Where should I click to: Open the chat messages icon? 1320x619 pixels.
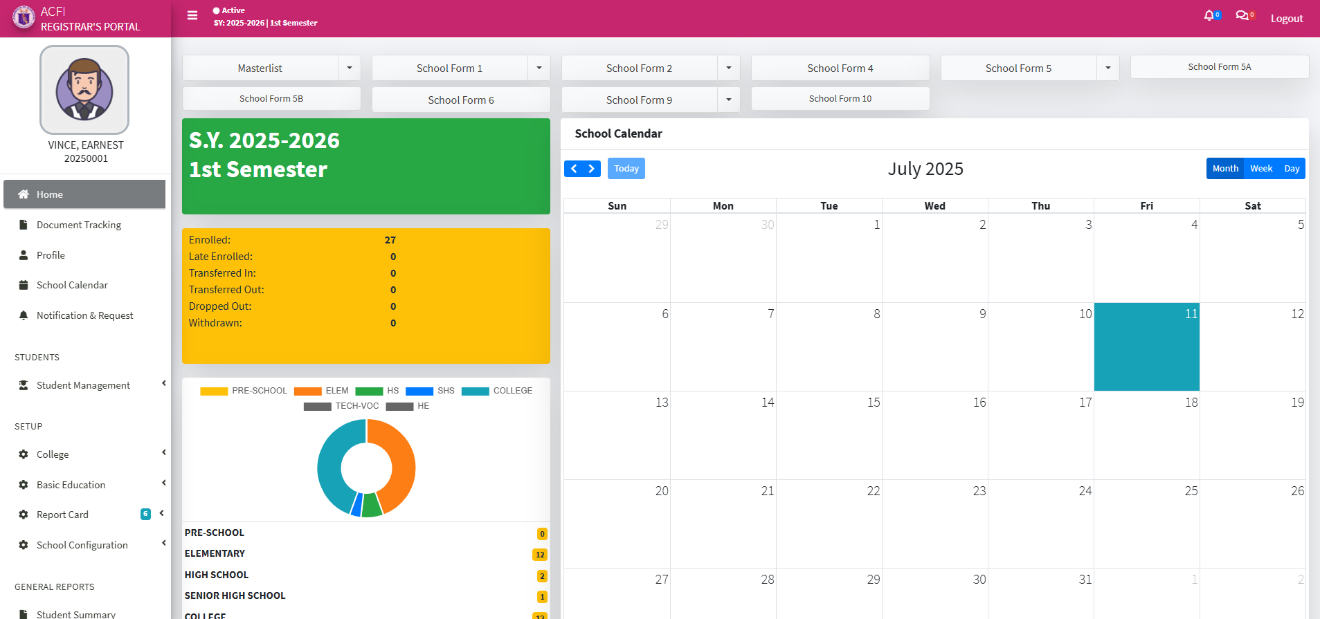1242,15
